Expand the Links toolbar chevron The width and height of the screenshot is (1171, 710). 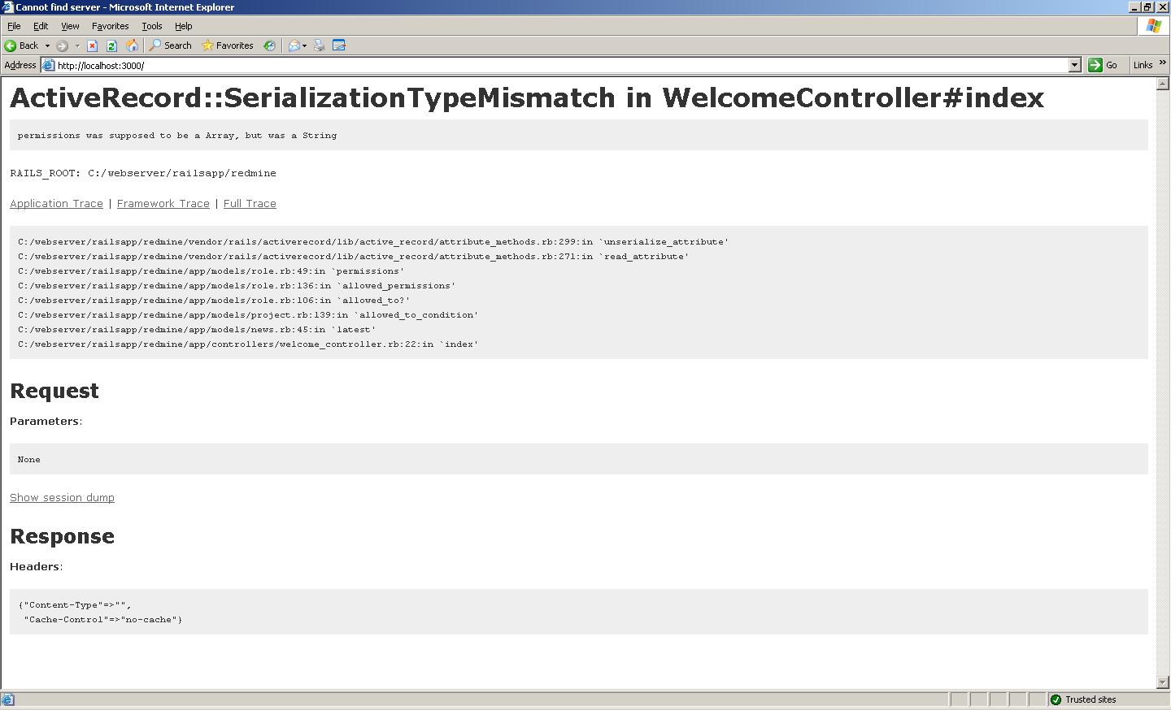pos(1162,63)
